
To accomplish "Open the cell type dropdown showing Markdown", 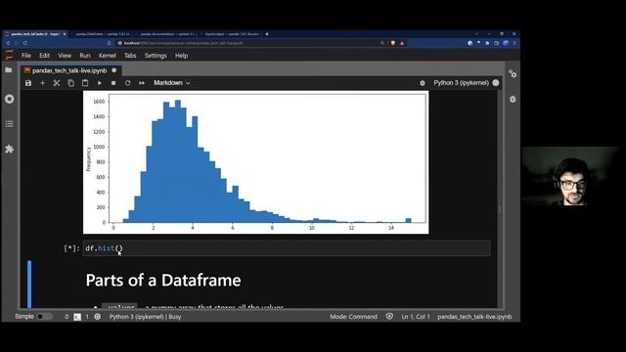I will [172, 82].
